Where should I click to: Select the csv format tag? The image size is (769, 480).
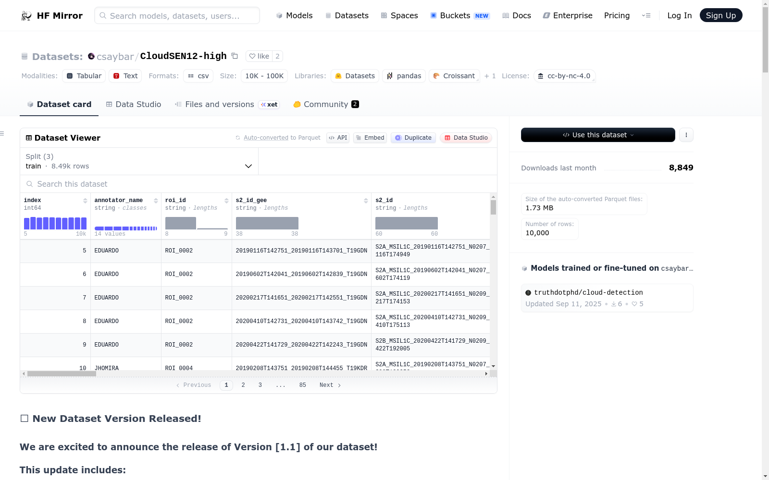(198, 76)
